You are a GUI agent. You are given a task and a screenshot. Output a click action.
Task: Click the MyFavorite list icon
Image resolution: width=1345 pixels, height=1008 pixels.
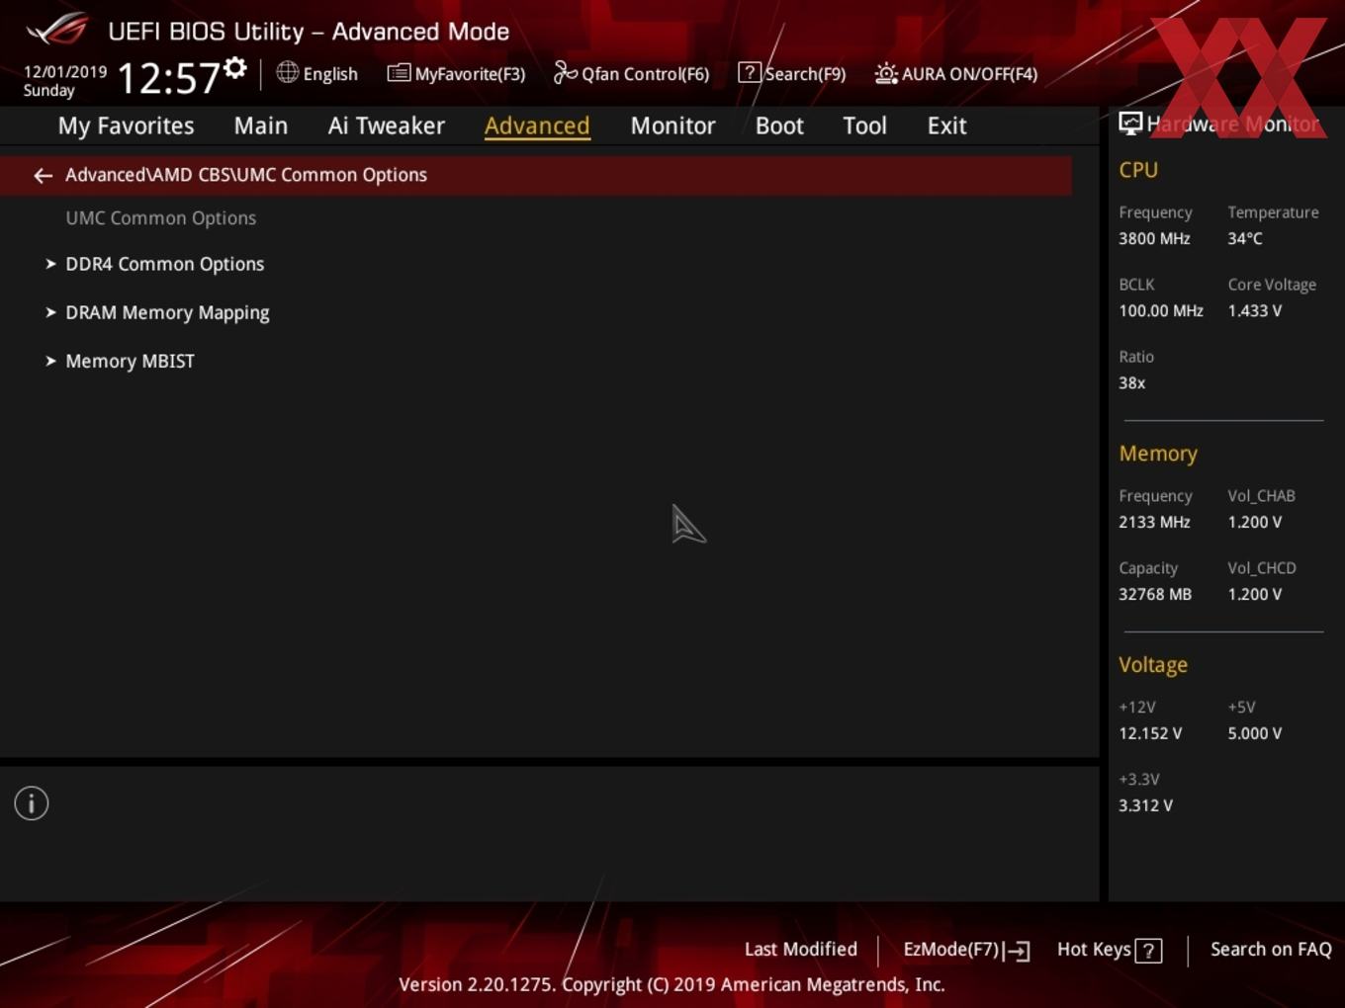(x=399, y=73)
